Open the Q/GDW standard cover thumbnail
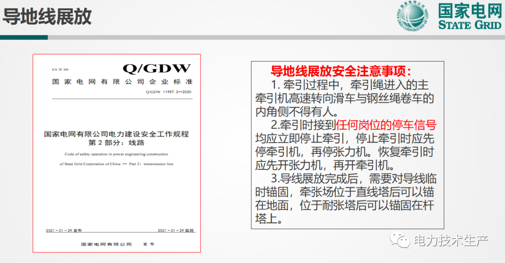 click(x=116, y=153)
